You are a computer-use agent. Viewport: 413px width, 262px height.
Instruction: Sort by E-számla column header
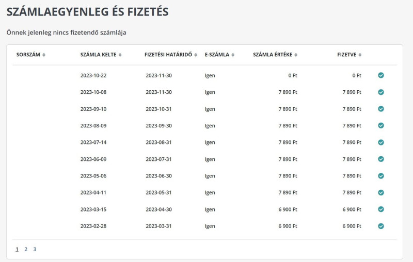point(220,55)
